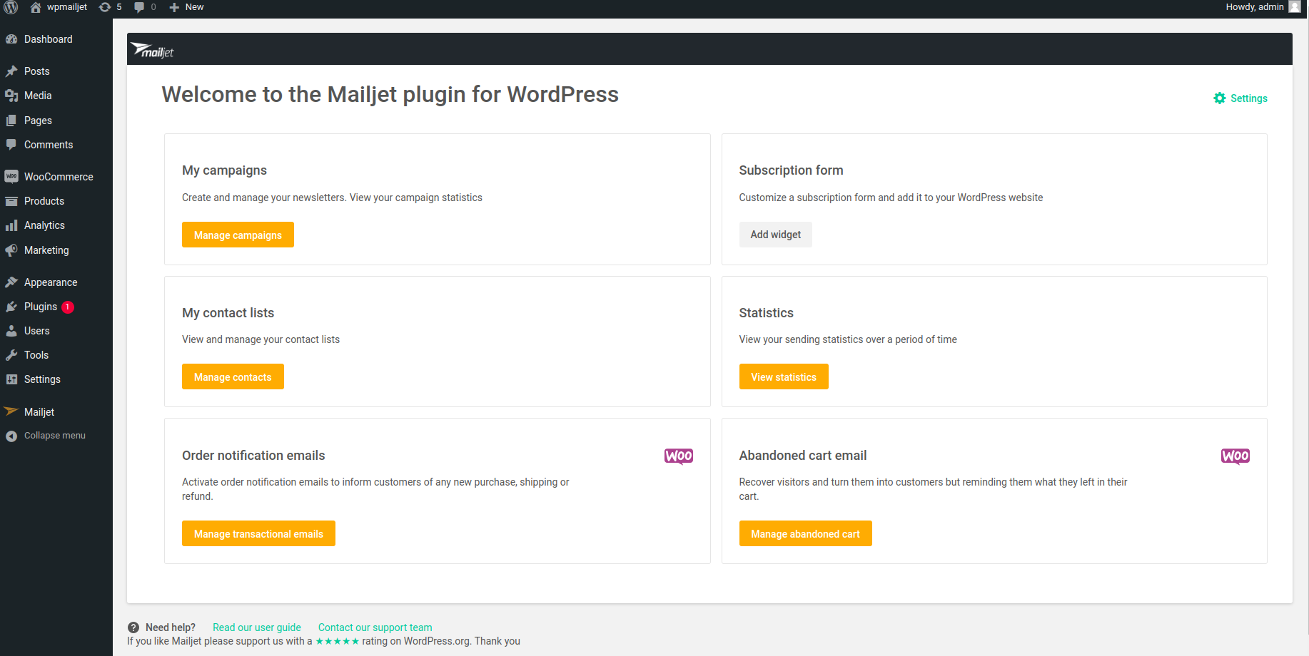This screenshot has height=656, width=1309.
Task: Click the home icon beside wpmailjet
Action: click(x=36, y=7)
